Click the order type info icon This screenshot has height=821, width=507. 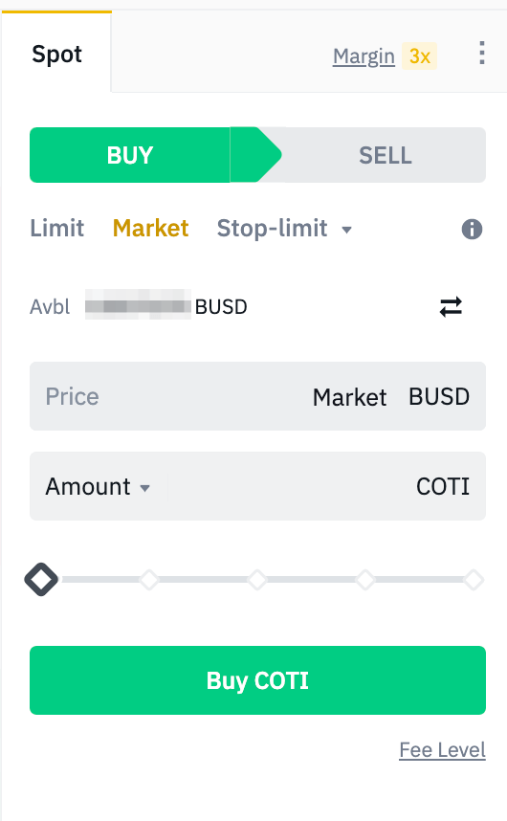coord(472,229)
